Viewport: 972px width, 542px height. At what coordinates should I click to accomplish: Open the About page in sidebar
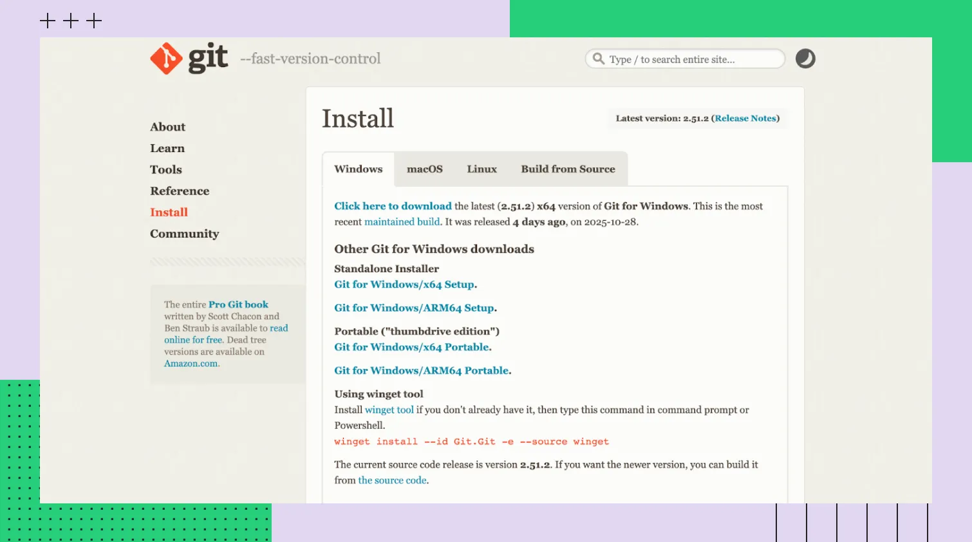[x=167, y=127]
